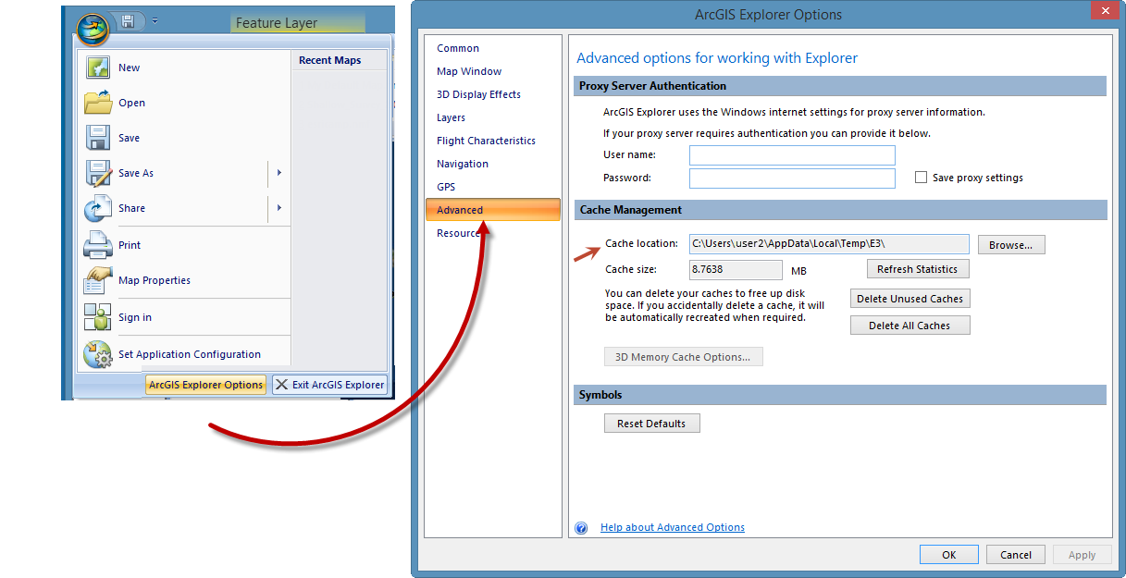The image size is (1126, 578).
Task: Click the Proxy Server Authentication section header
Action: [840, 86]
